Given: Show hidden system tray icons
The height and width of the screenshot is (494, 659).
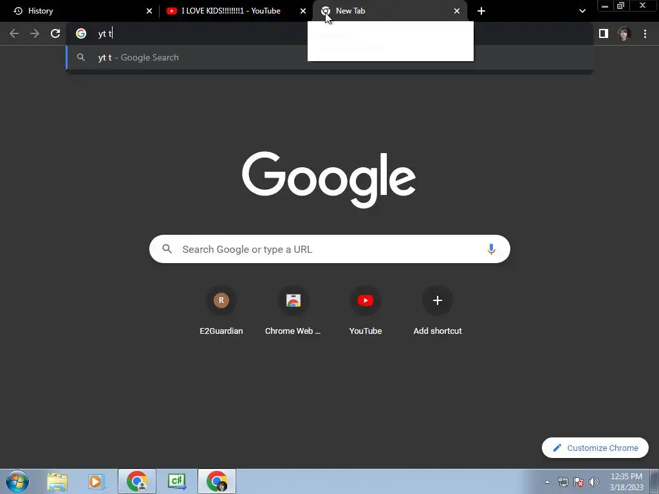Looking at the screenshot, I should pyautogui.click(x=547, y=482).
